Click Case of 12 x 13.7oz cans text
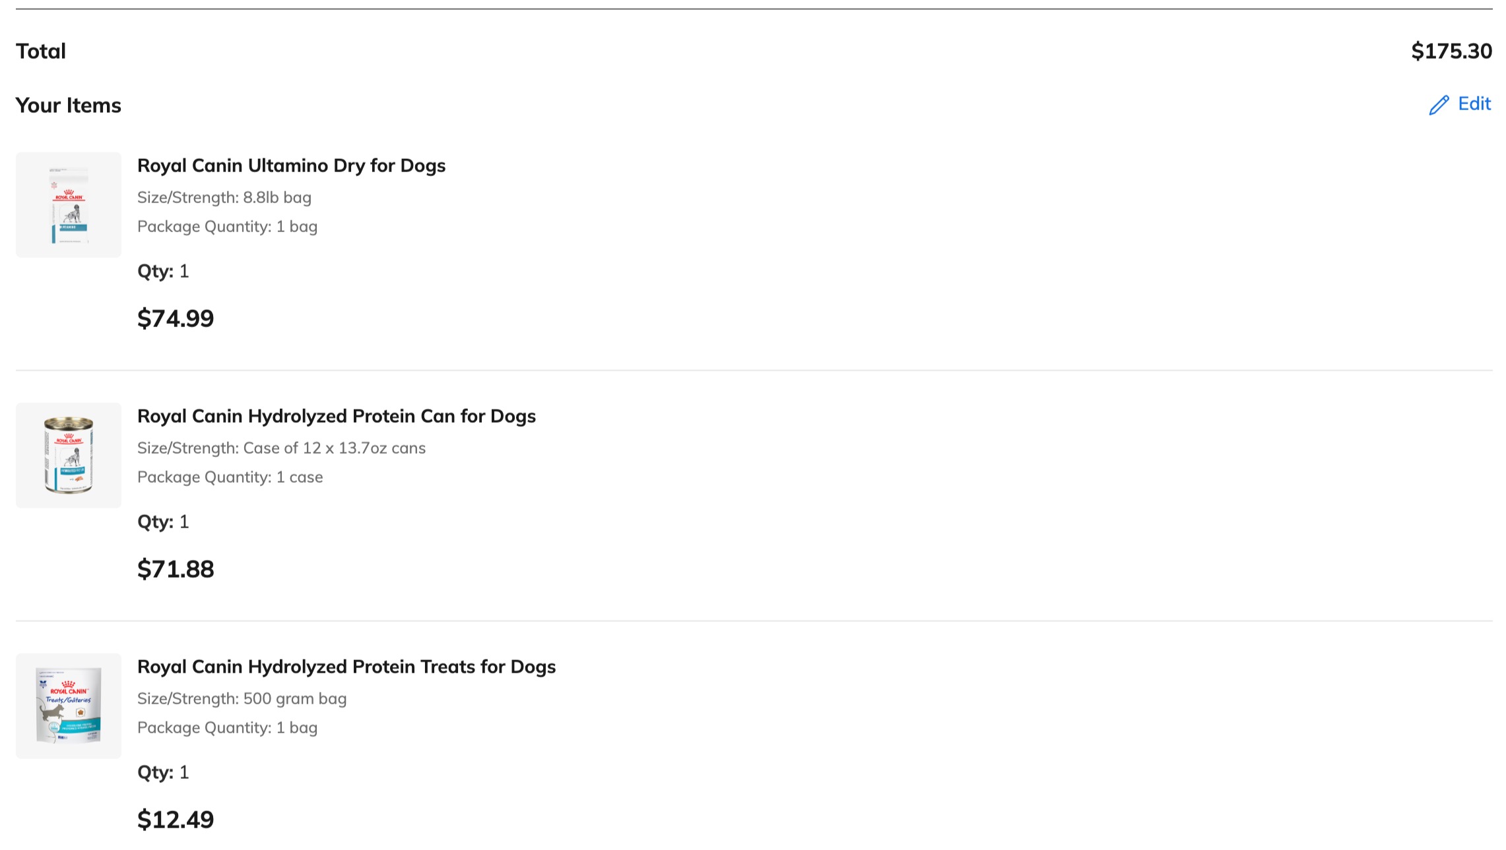The width and height of the screenshot is (1506, 850). point(334,448)
